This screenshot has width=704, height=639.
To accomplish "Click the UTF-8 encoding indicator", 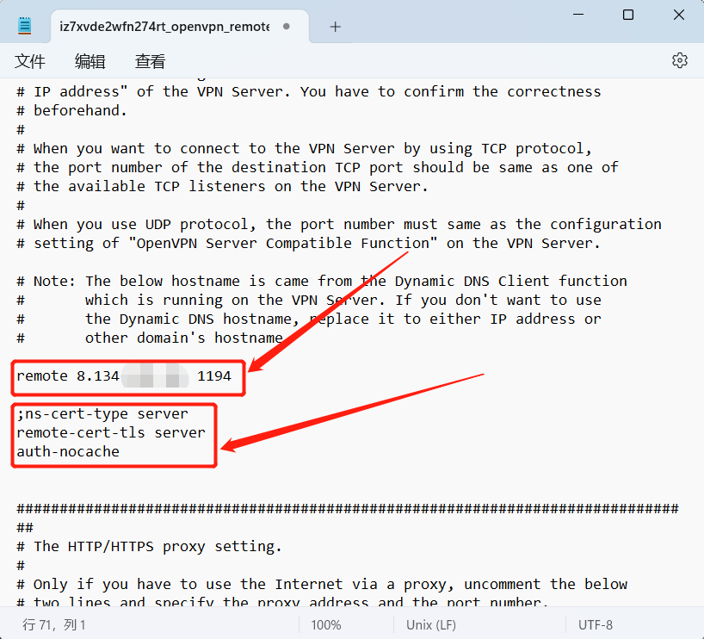I will (x=596, y=625).
